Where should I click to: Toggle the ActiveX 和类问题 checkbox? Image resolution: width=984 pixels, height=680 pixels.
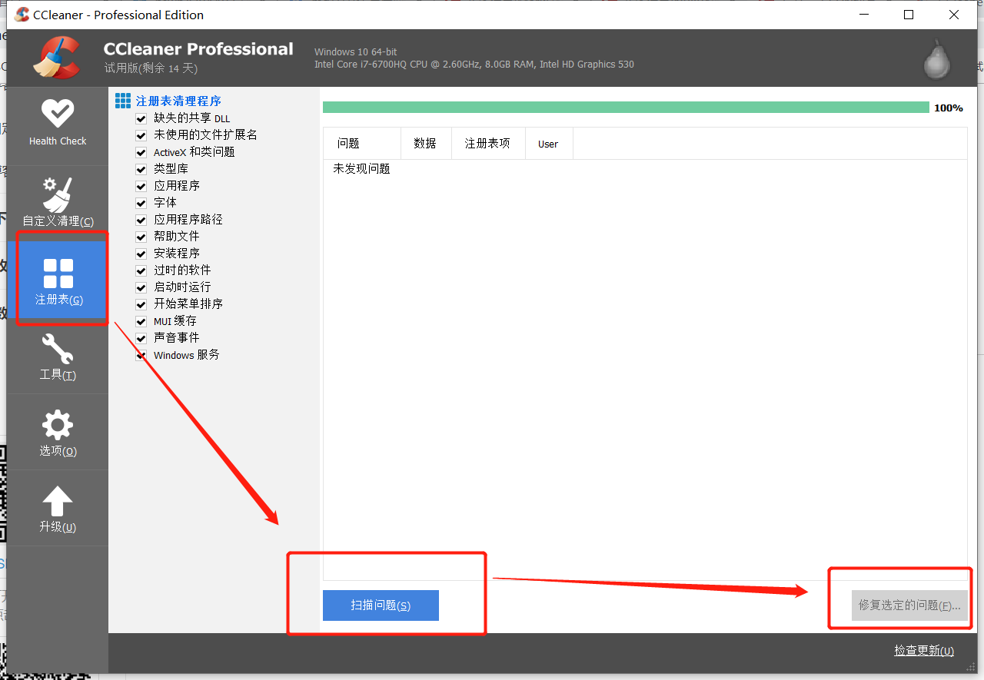point(141,151)
